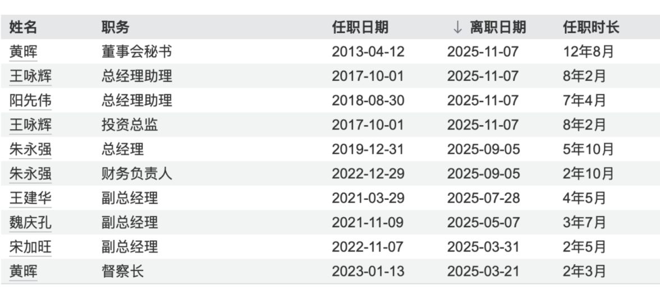Click the 2013-04-12 start date cell
Viewport: 660px width, 298px height.
click(x=368, y=52)
